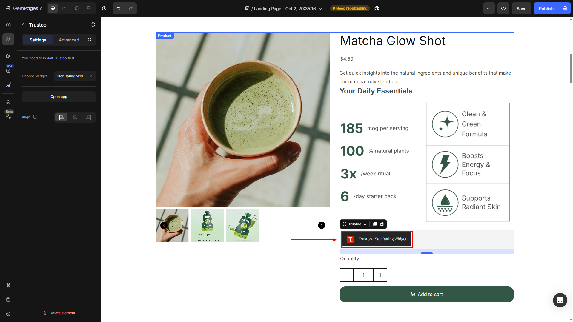Expand the Landing Page title dropdown
The width and height of the screenshot is (573, 322).
tap(320, 9)
